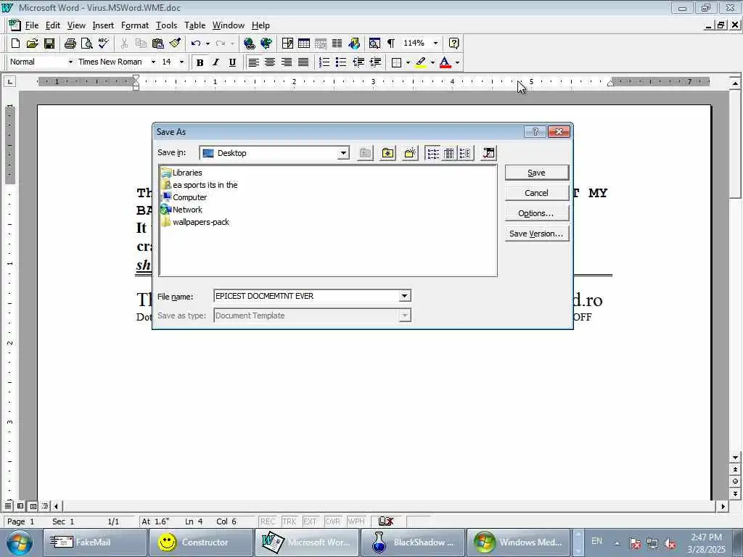Click the Cancel button in Save As
Viewport: 743px width, 557px height.
[x=537, y=193]
